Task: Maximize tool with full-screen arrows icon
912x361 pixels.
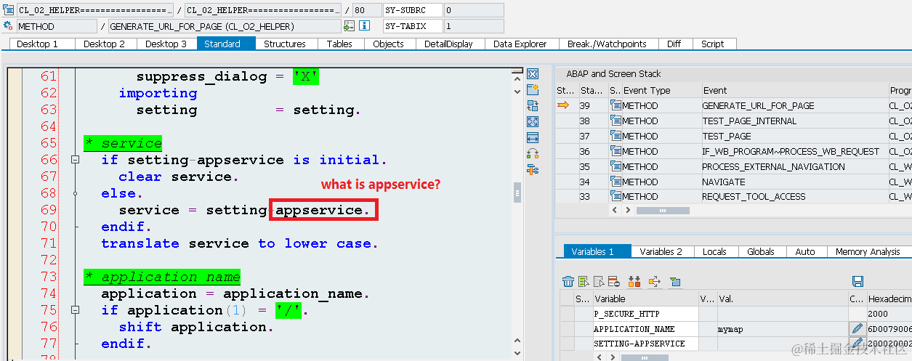Action: (x=533, y=122)
